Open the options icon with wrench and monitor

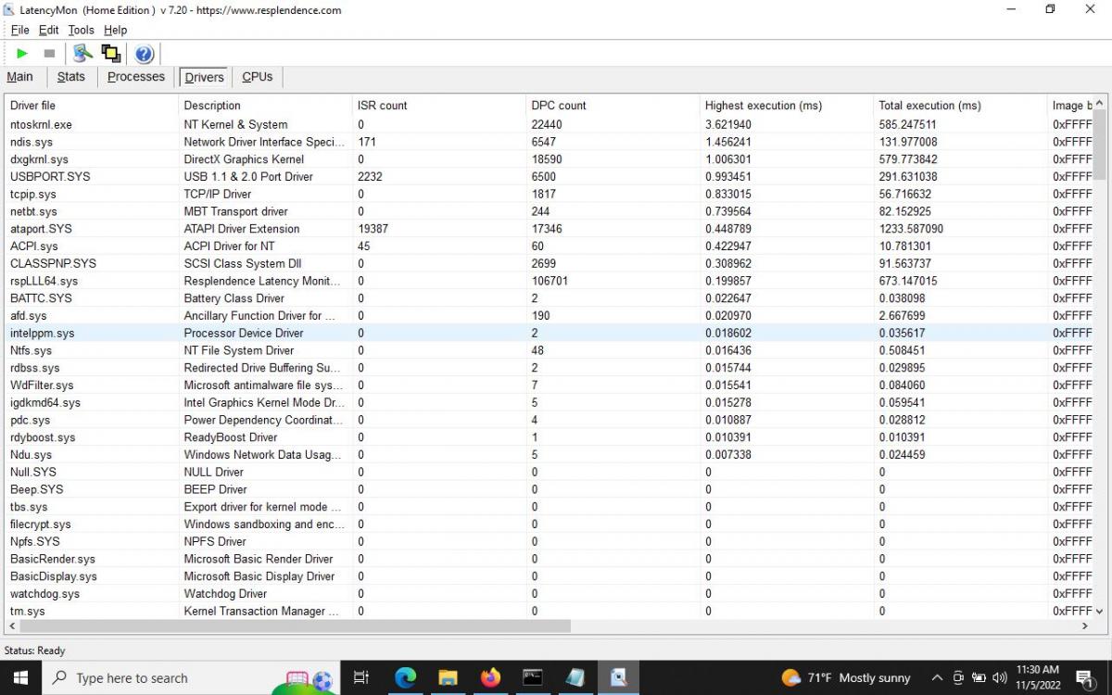point(83,54)
